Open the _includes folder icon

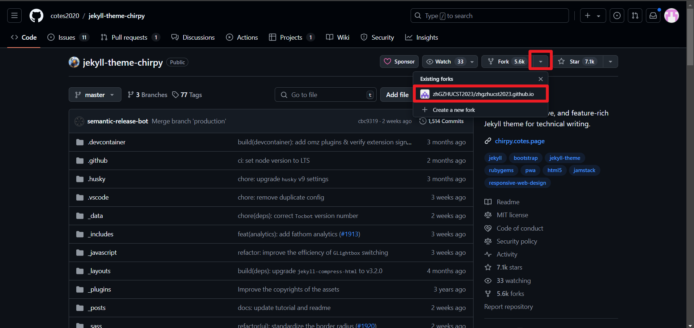(x=80, y=234)
